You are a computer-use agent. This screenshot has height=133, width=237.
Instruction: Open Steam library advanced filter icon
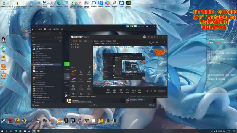pyautogui.click(x=60, y=41)
